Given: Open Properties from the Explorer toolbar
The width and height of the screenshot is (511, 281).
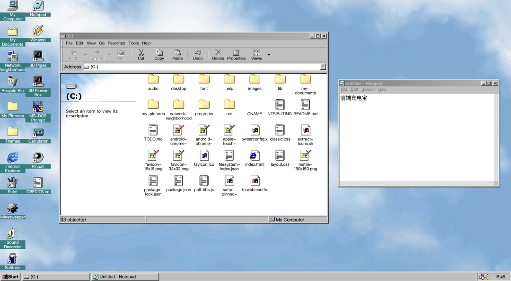Looking at the screenshot, I should [236, 55].
